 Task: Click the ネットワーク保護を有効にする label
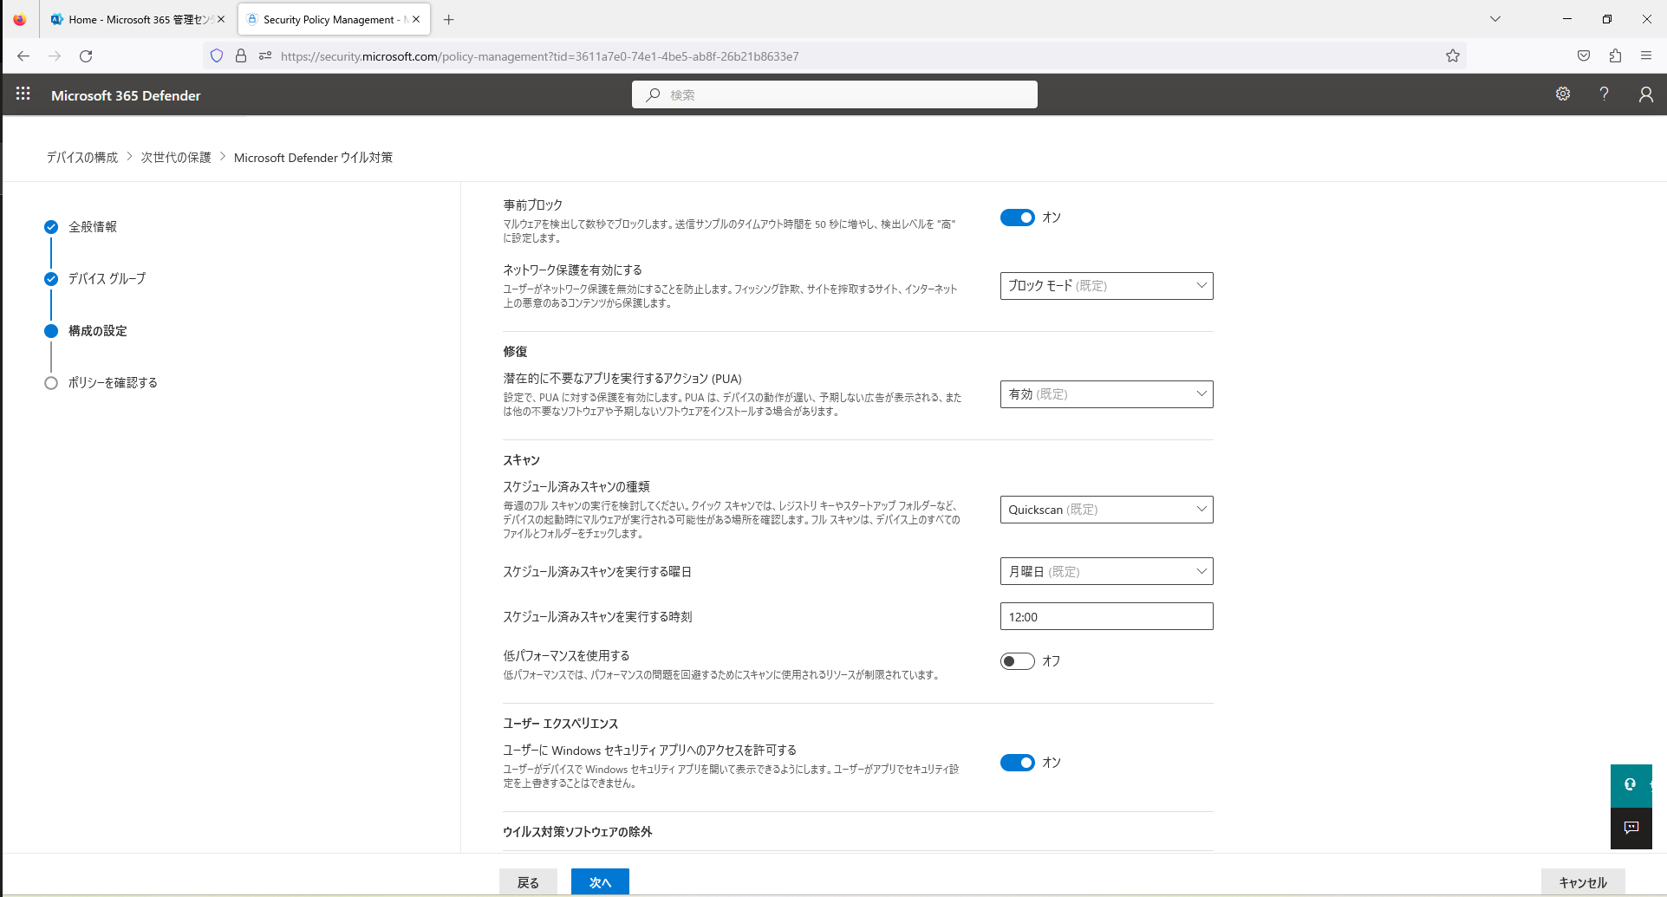pyautogui.click(x=572, y=270)
